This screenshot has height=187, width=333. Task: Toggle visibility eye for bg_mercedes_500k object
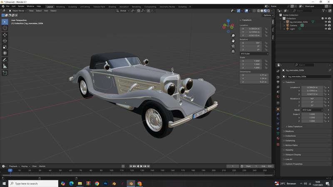(326, 22)
